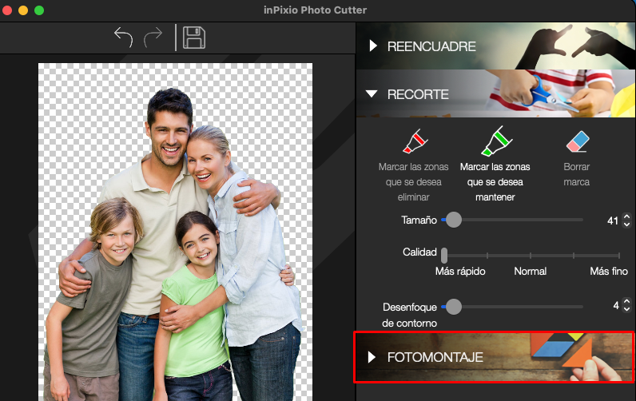636x401 pixels.
Task: Save the image with the floppy disk icon
Action: point(194,38)
